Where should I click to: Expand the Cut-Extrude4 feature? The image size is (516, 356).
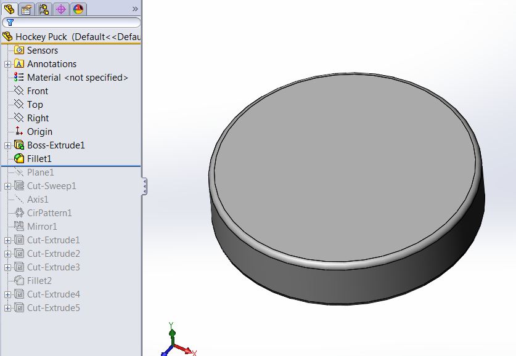[7, 294]
